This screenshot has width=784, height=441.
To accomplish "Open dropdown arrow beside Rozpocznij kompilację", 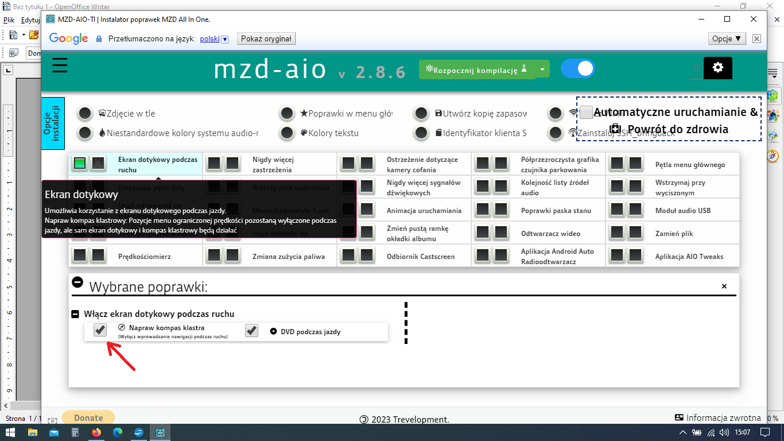I will point(542,69).
